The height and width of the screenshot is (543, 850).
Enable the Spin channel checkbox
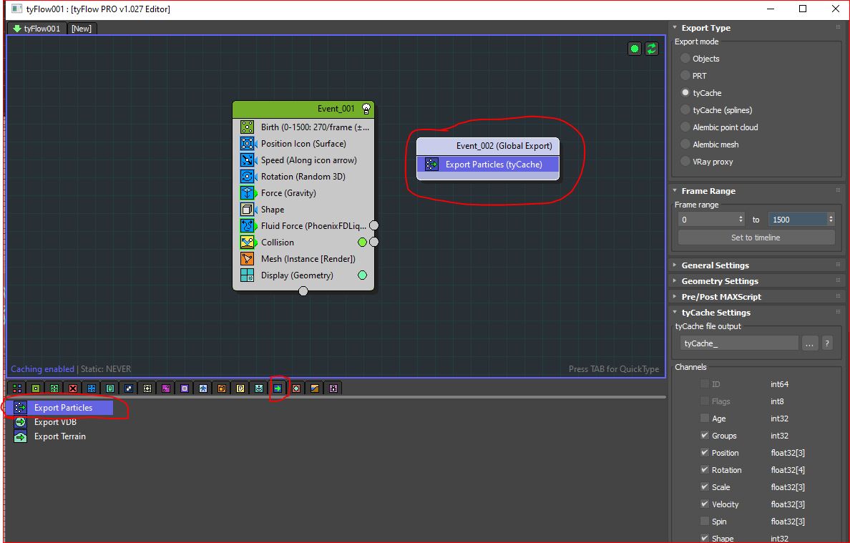[x=705, y=521]
